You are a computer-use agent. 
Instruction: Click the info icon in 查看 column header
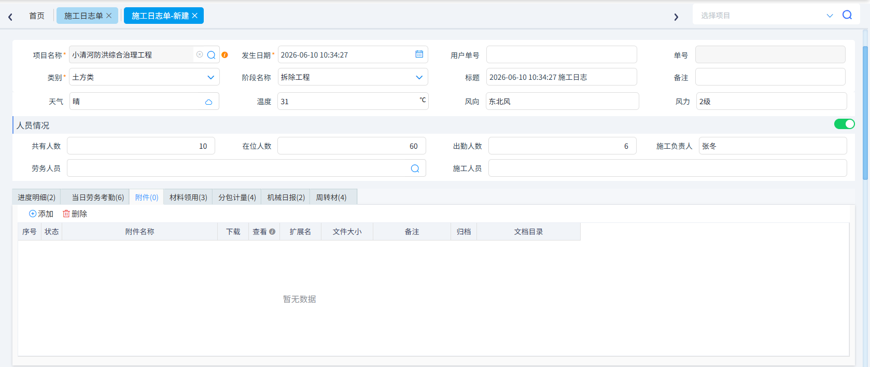272,232
